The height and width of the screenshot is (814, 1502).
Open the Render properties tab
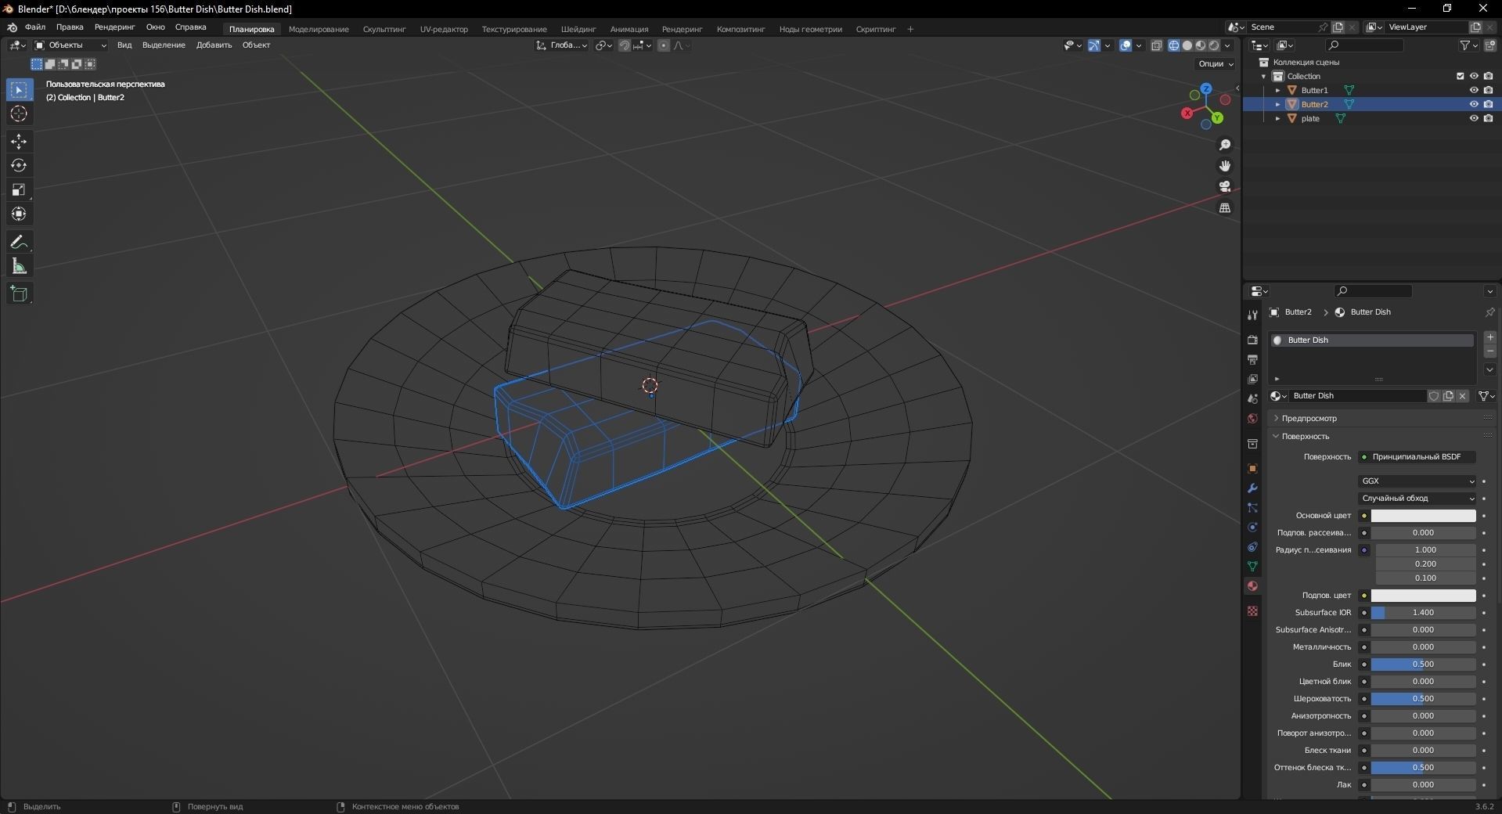coord(1252,340)
